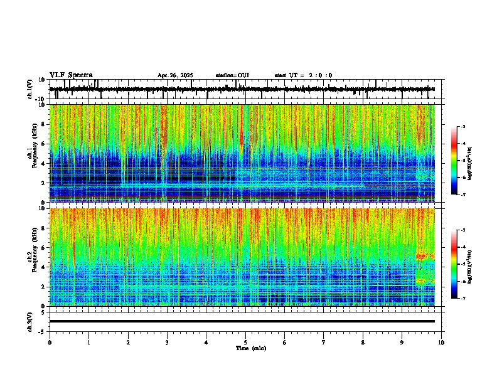This screenshot has width=497, height=384.
Task: Click time axis tick label "2"
Action: (128, 343)
